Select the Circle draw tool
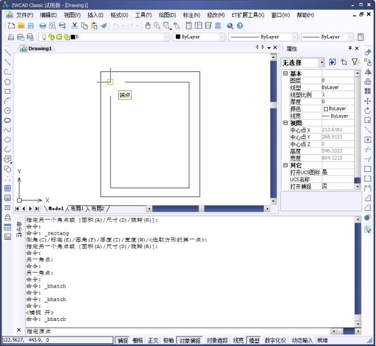 pyautogui.click(x=7, y=110)
